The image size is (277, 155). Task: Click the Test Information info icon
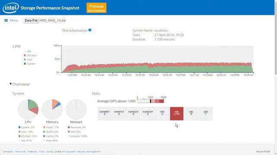pos(90,30)
